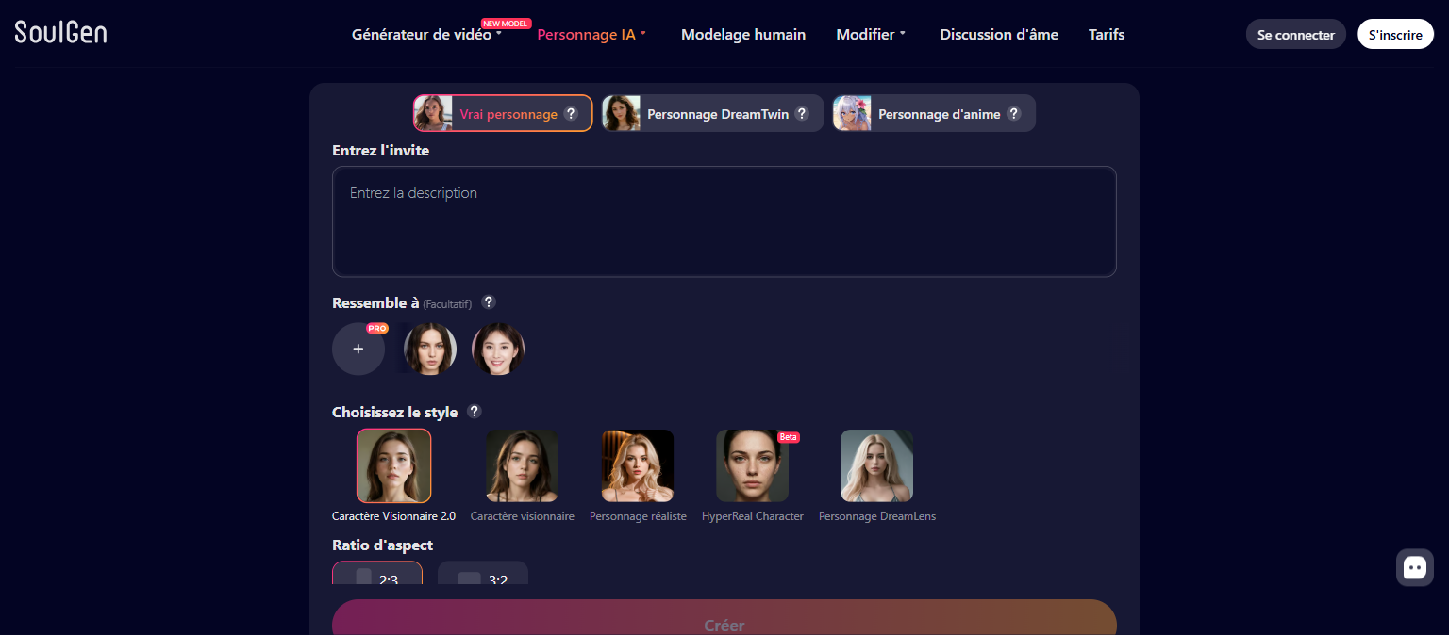Open the Ressemble à help tooltip
1449x635 pixels.
pyautogui.click(x=489, y=302)
